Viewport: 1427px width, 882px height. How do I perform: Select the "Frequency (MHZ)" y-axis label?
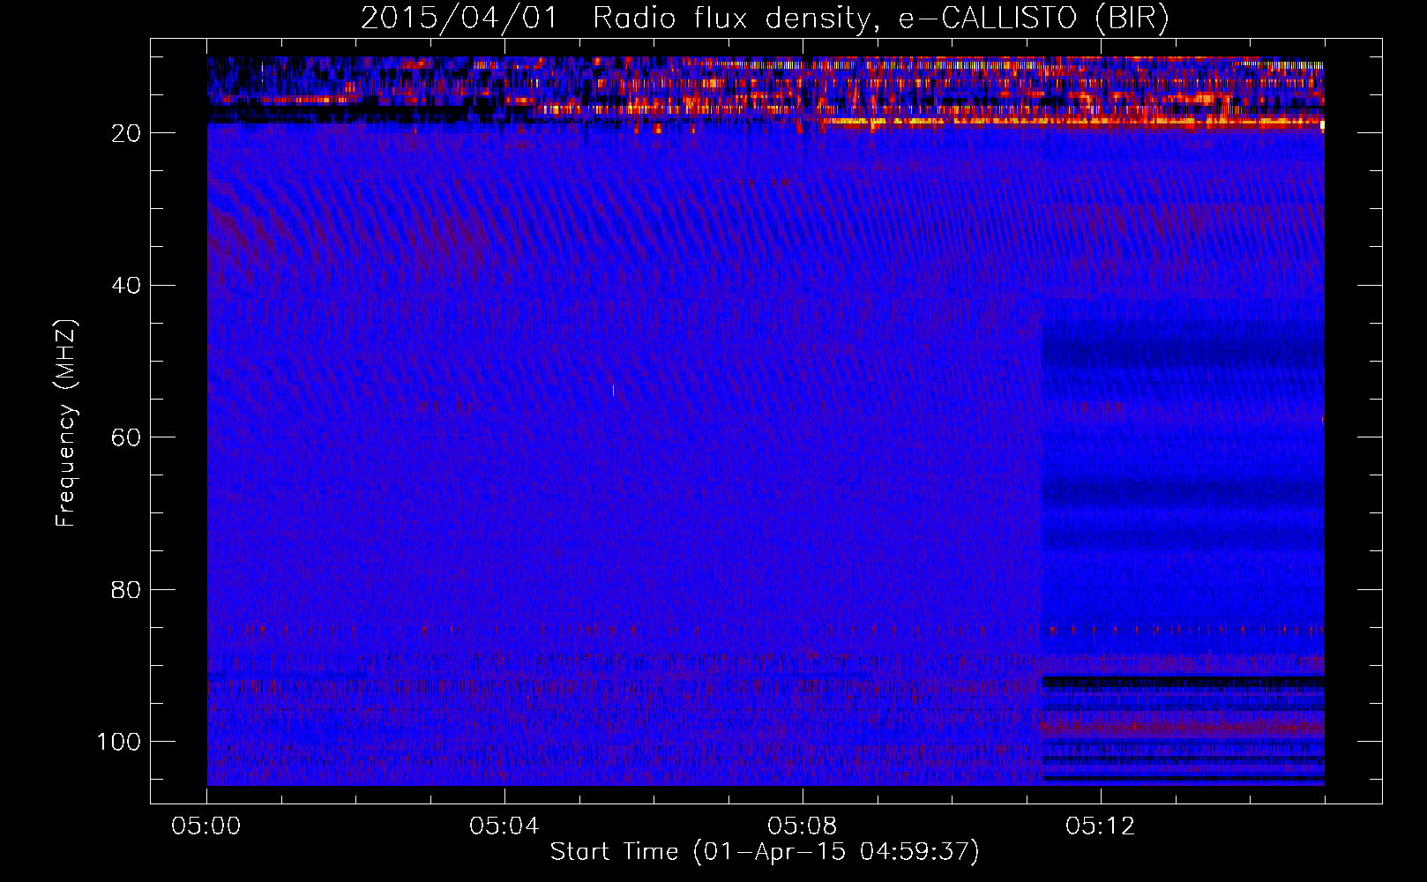pyautogui.click(x=66, y=422)
